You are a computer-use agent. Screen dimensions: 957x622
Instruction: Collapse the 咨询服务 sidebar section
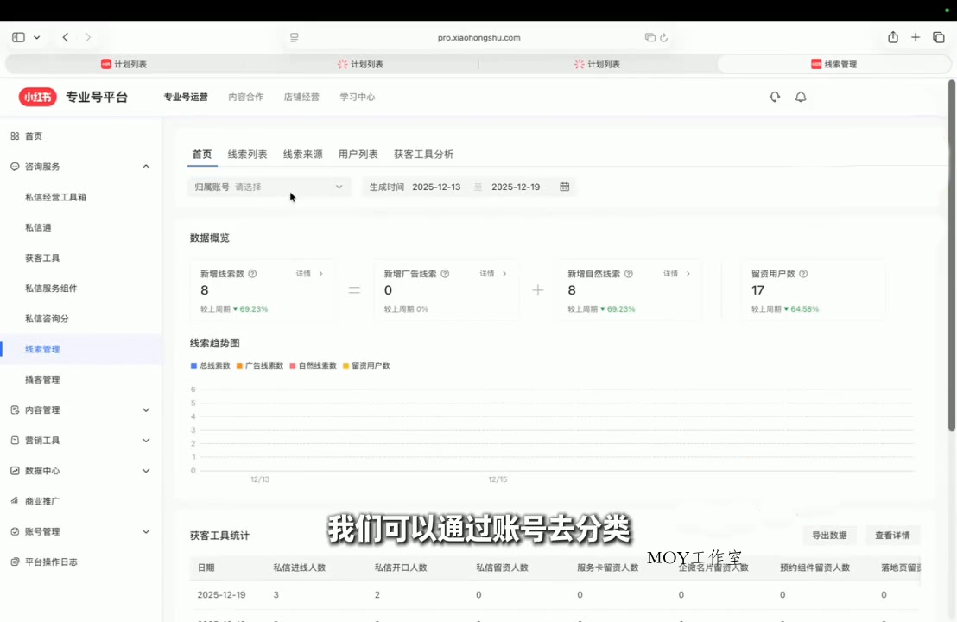click(x=146, y=166)
